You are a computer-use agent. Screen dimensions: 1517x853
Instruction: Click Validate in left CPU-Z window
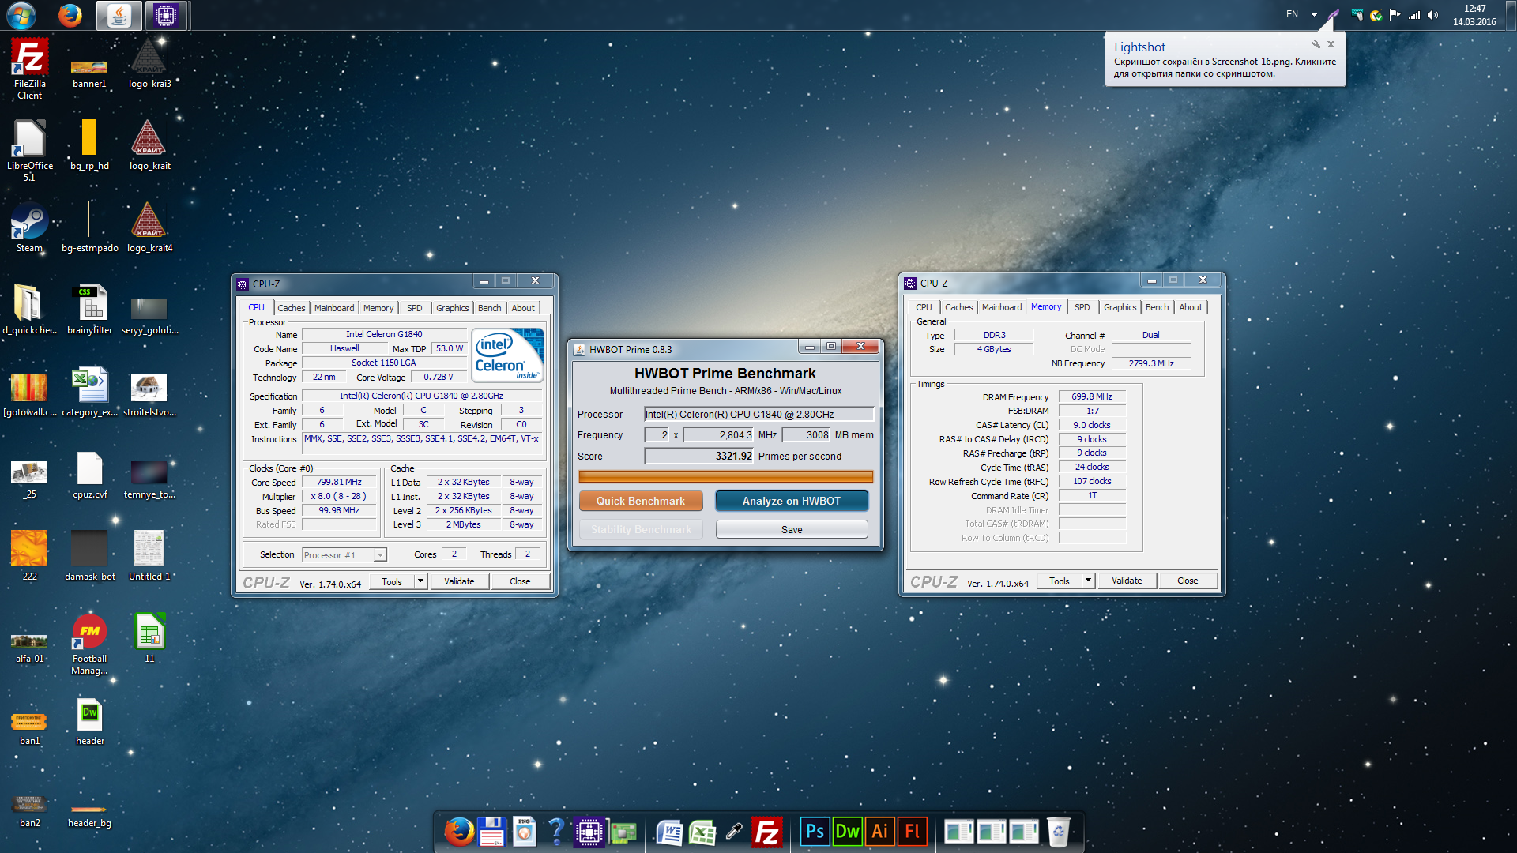click(459, 581)
